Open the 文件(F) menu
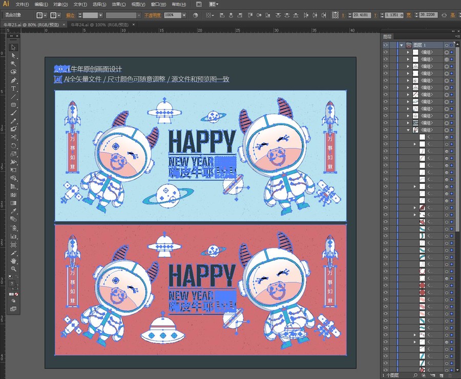Screen dimensions: 461x379 tap(22, 5)
